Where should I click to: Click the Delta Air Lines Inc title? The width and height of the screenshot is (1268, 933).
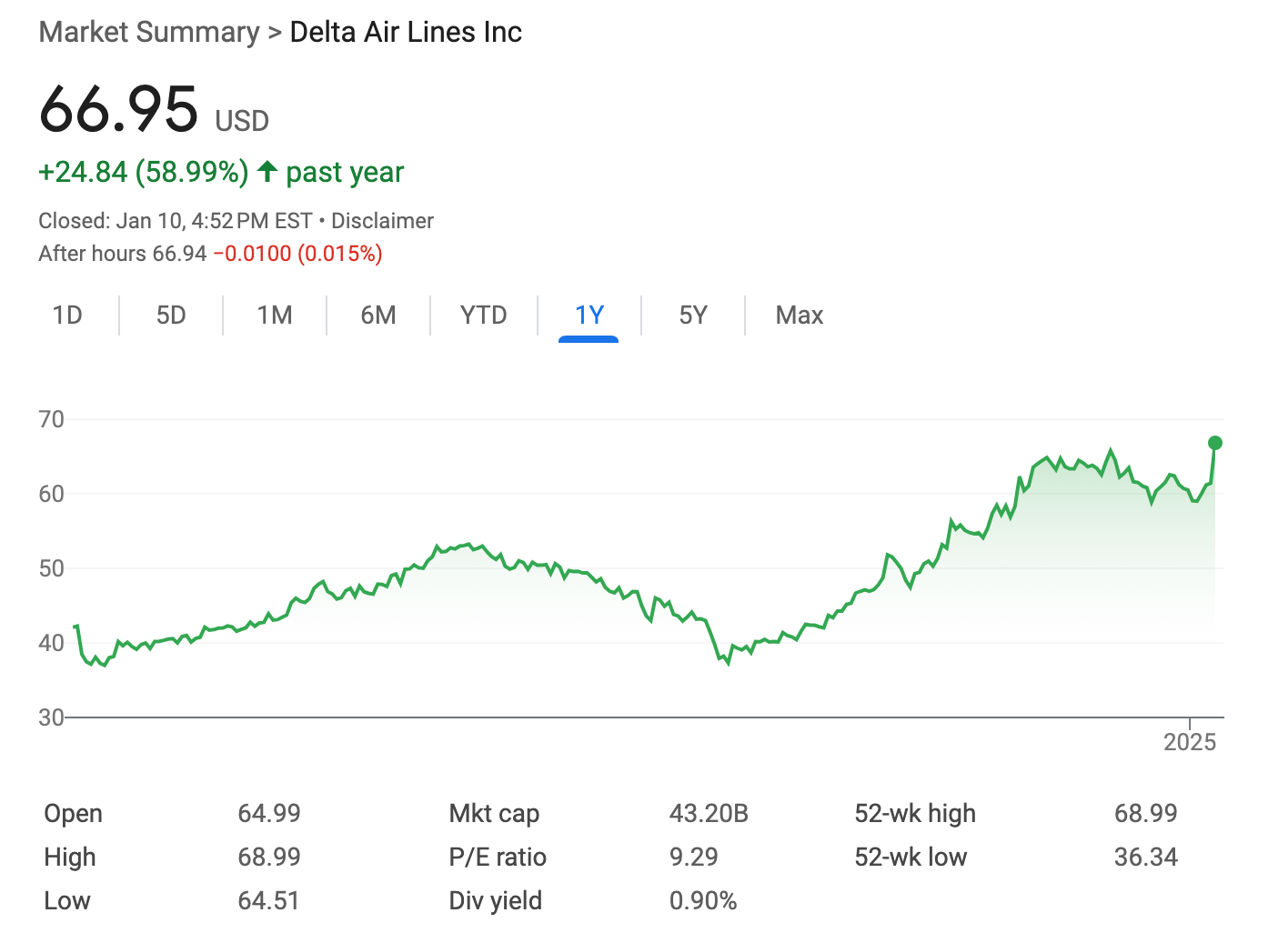point(406,32)
